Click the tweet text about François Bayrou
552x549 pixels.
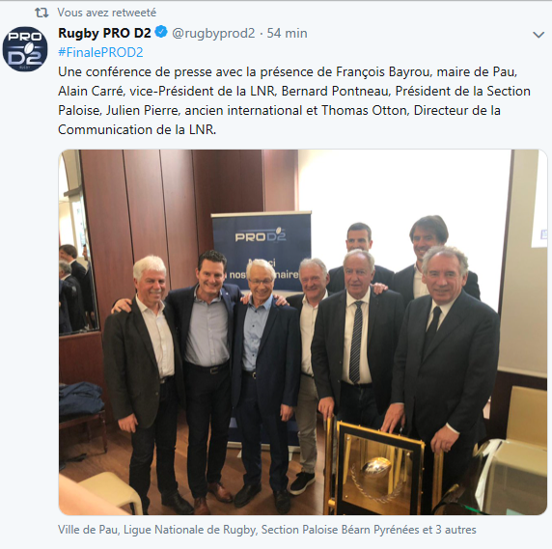tap(294, 100)
